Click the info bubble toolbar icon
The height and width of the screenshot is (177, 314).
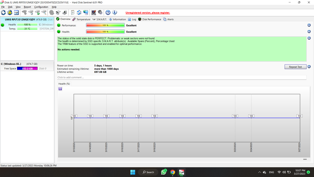point(115,13)
